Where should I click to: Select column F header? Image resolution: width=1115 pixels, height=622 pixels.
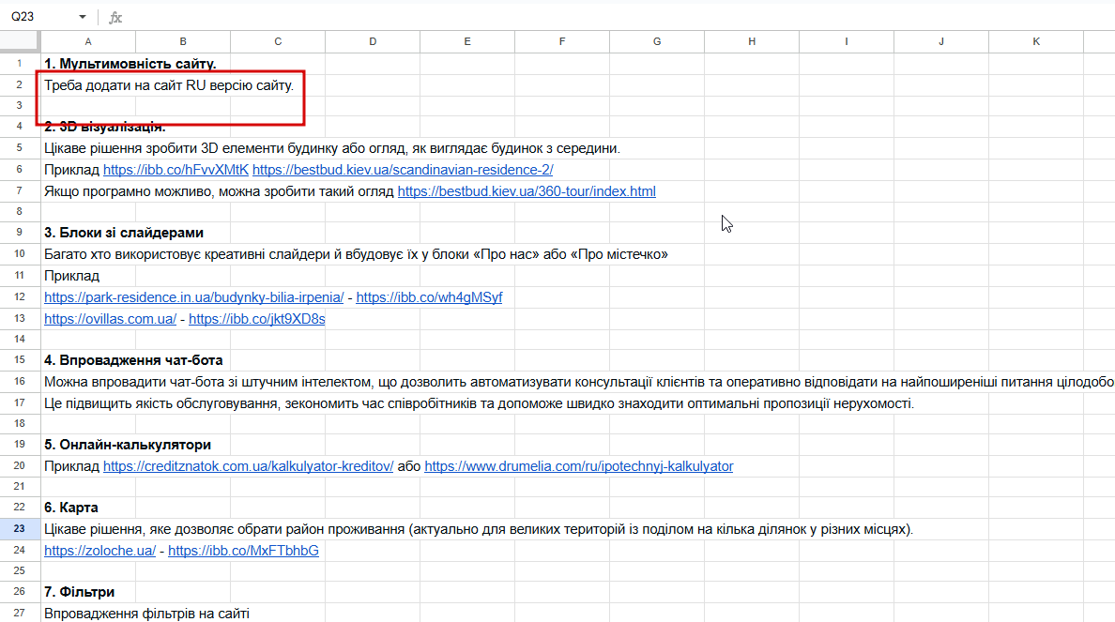pyautogui.click(x=562, y=41)
